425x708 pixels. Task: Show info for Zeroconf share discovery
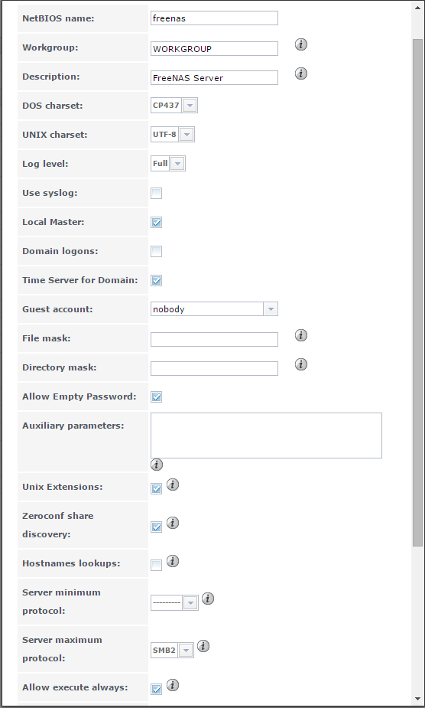pyautogui.click(x=173, y=523)
